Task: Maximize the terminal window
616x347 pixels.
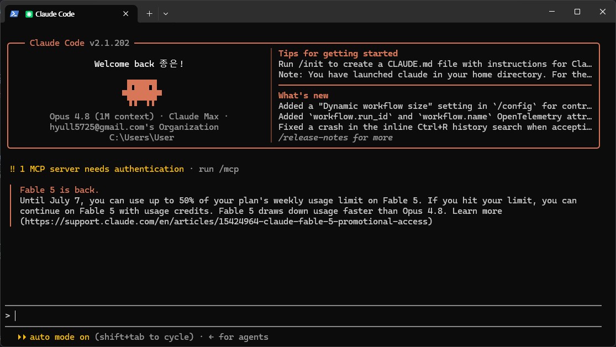Action: [x=577, y=12]
